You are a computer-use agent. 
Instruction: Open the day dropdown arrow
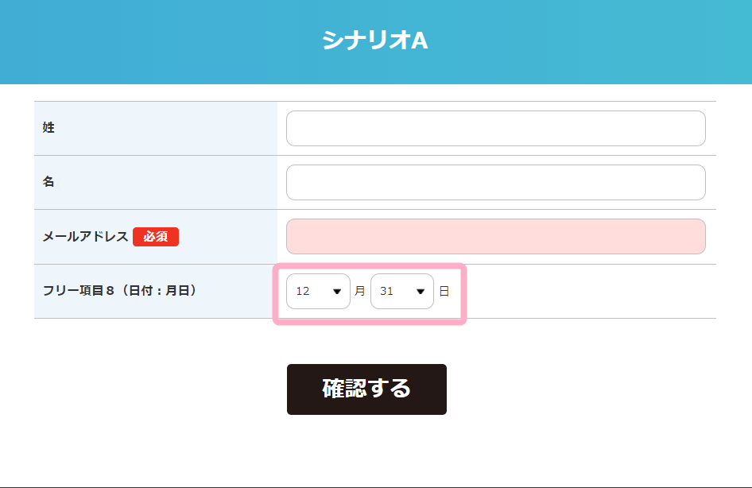(x=421, y=292)
